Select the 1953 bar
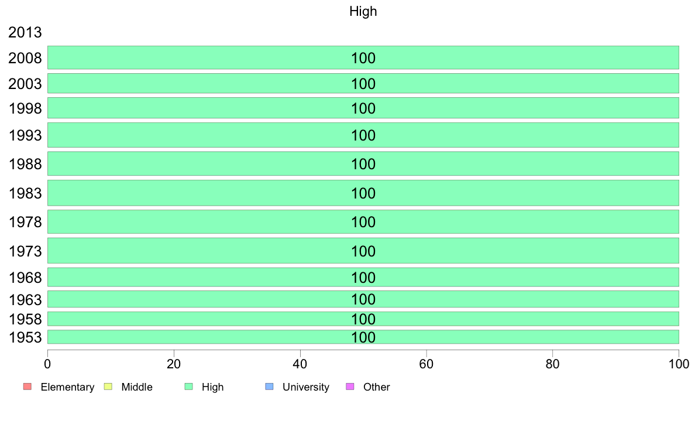Viewport: 695px width, 431px height. tap(363, 337)
